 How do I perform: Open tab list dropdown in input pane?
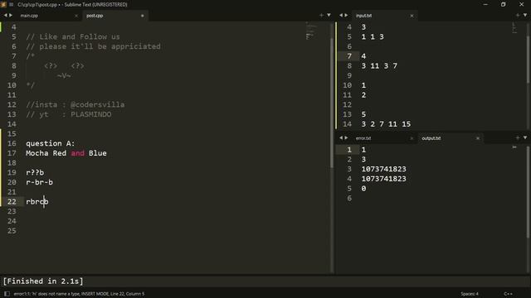click(525, 15)
